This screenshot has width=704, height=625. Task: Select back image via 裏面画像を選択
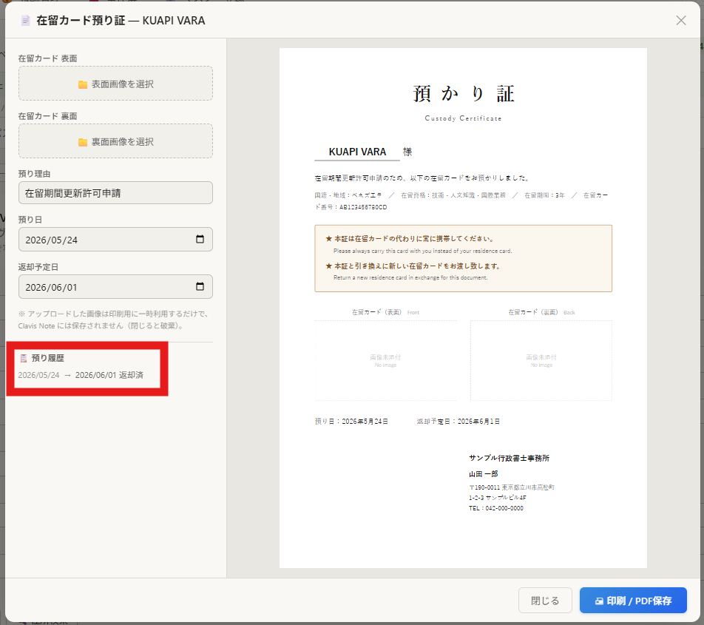coord(115,141)
